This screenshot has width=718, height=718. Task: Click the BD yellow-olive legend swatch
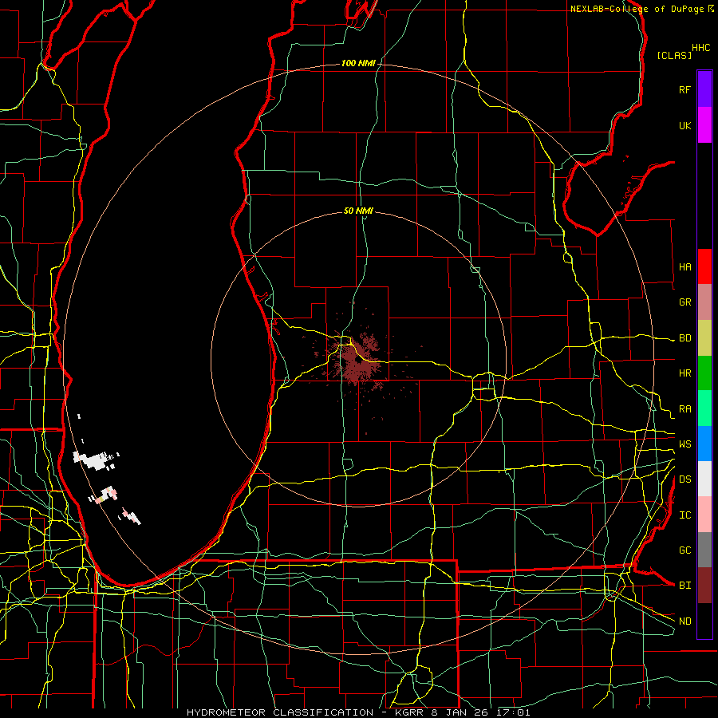(704, 338)
